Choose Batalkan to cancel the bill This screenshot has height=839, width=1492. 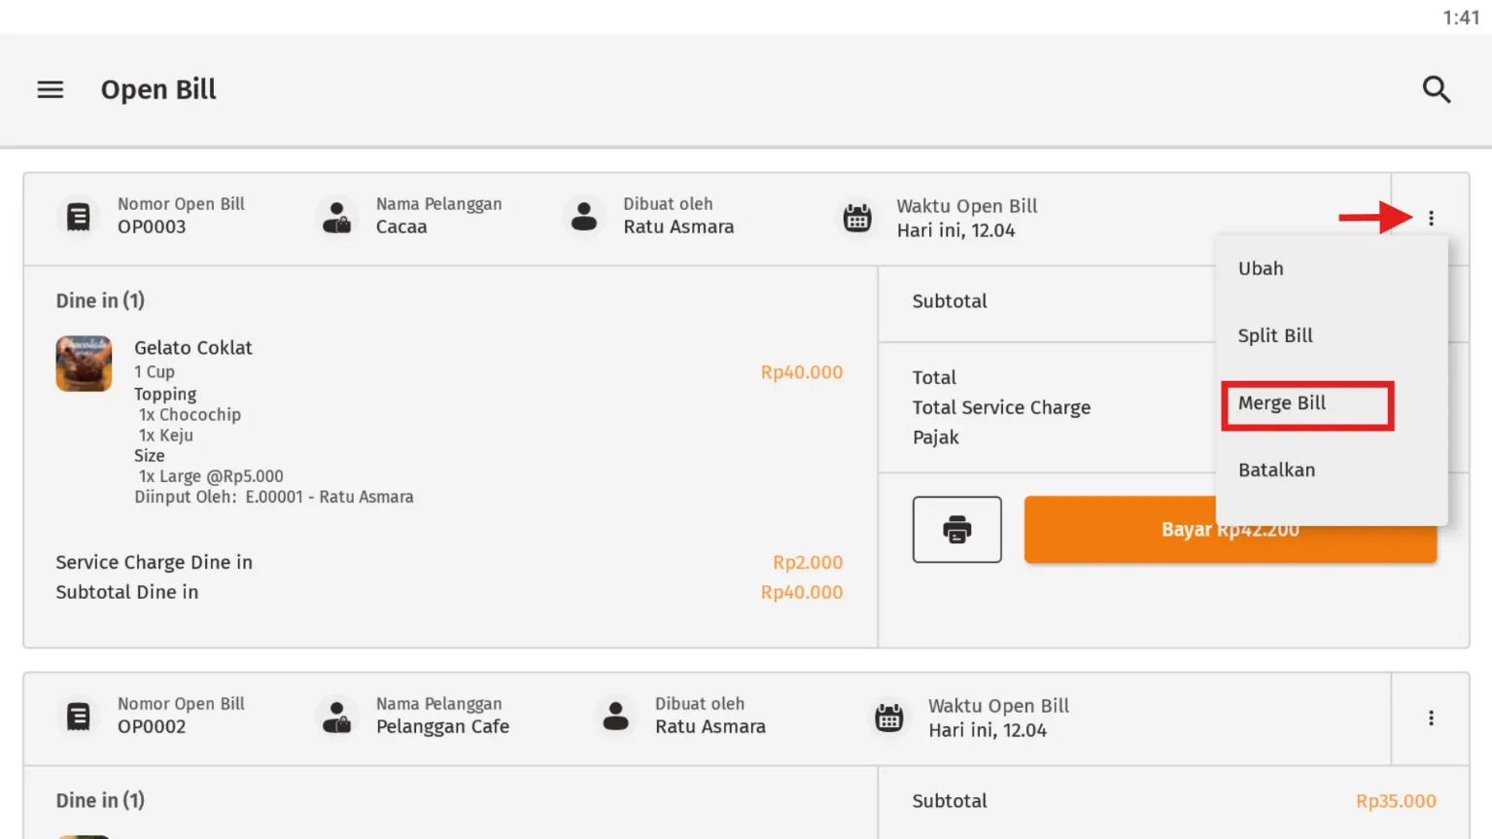[x=1276, y=470]
